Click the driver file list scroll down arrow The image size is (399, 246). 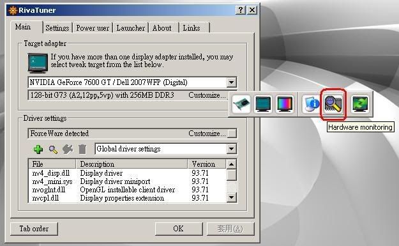point(231,197)
